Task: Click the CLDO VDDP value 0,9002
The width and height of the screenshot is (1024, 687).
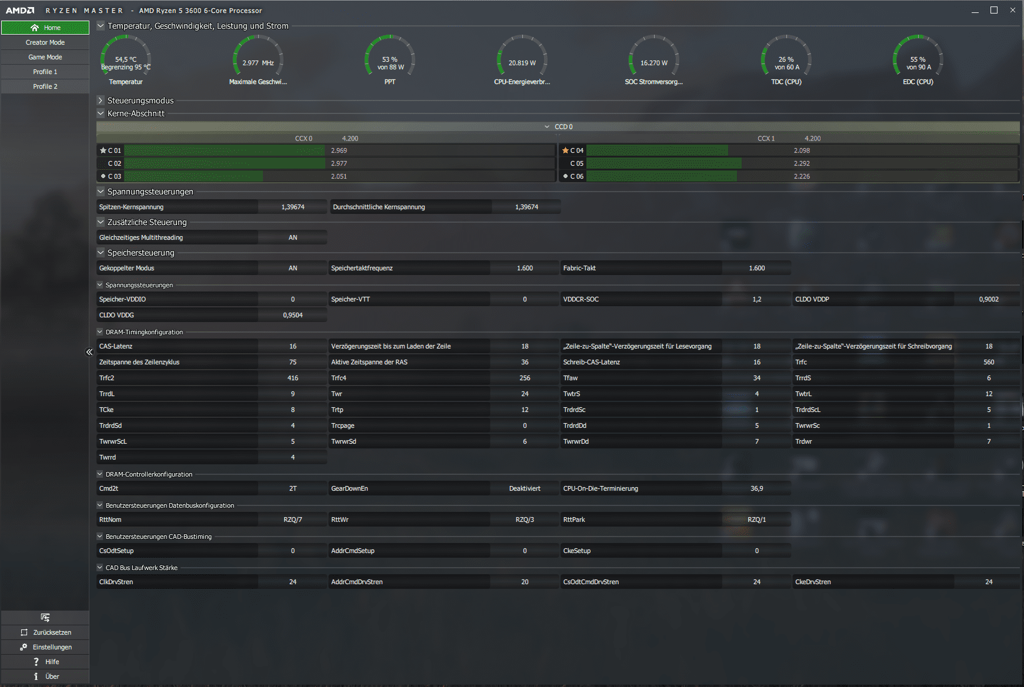Action: coord(989,299)
